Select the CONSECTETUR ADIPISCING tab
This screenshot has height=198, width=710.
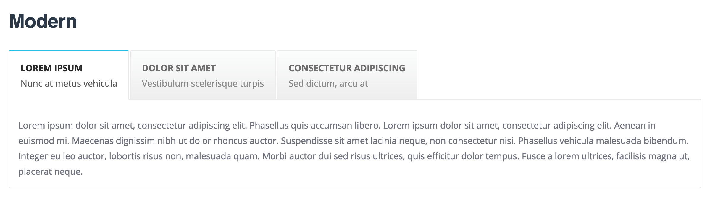347,68
